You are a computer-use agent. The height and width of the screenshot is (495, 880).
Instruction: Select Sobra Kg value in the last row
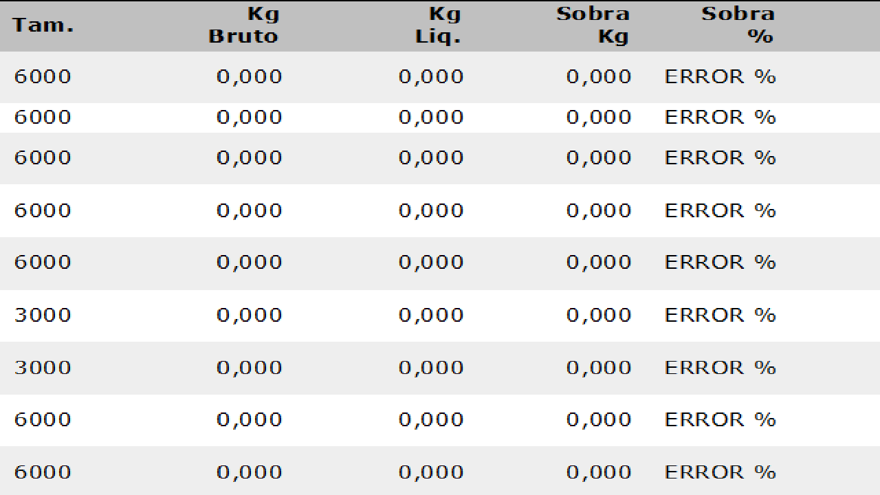pyautogui.click(x=599, y=472)
